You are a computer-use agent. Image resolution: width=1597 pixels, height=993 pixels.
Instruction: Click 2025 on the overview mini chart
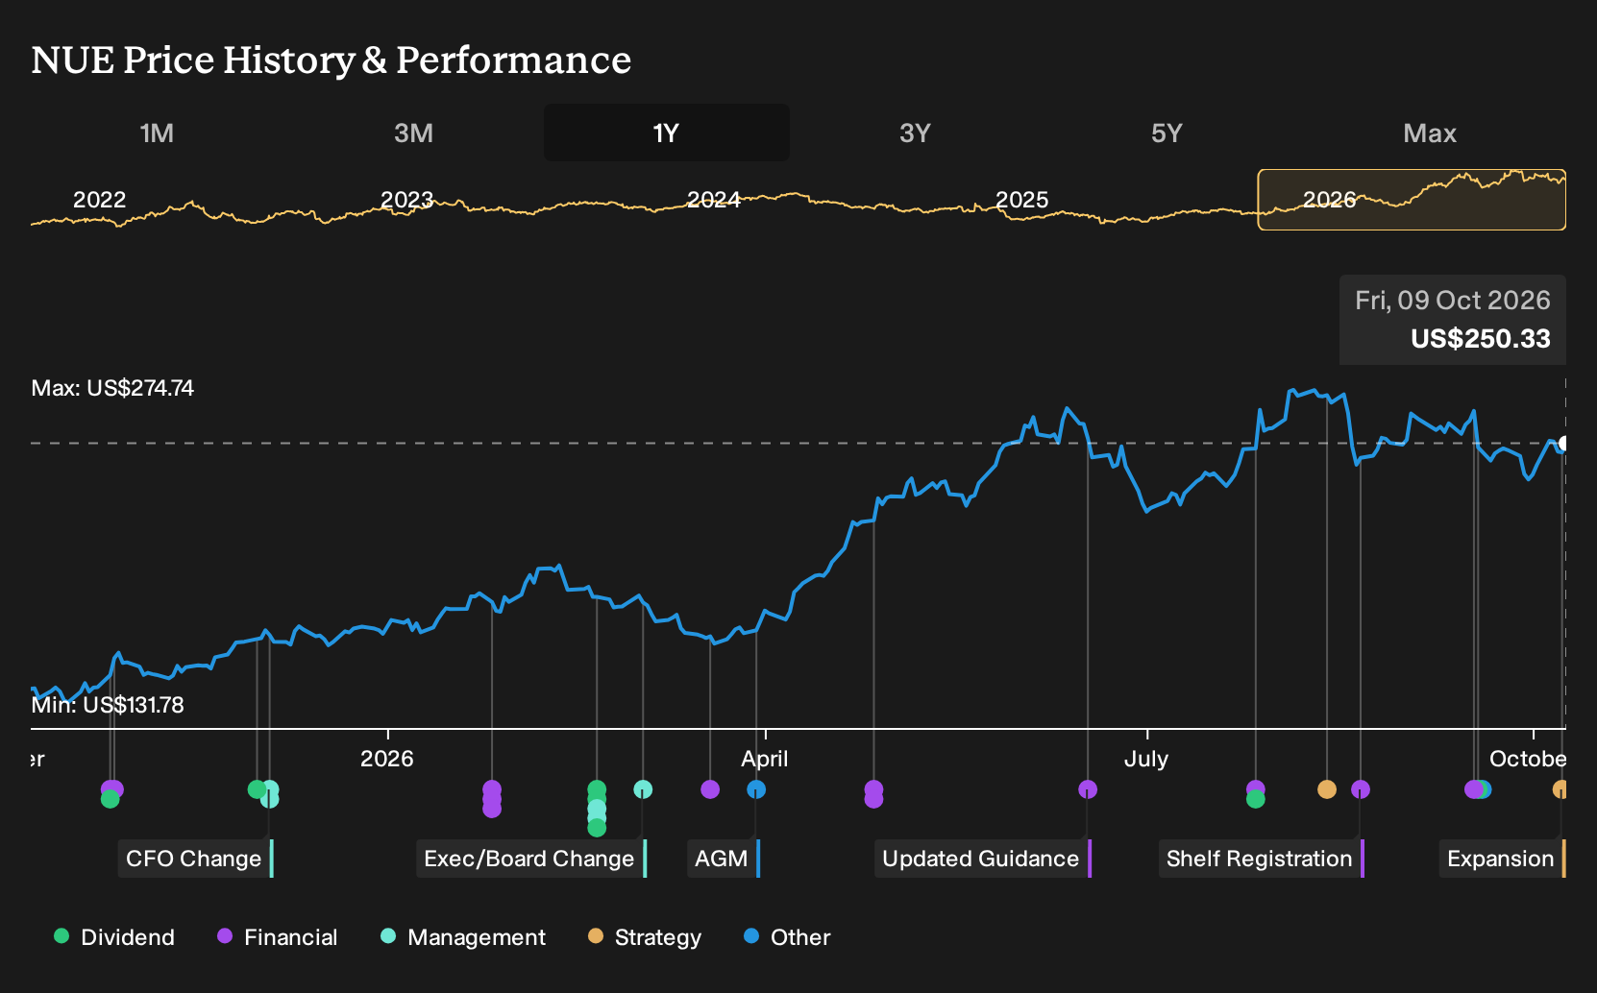pos(1021,200)
